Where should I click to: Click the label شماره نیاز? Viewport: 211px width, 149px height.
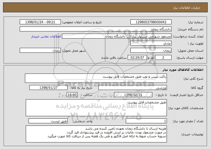196,22
